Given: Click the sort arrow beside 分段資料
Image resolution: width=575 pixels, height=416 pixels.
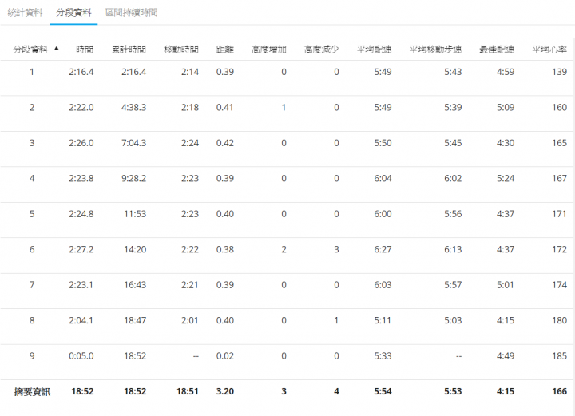Looking at the screenshot, I should (x=57, y=48).
